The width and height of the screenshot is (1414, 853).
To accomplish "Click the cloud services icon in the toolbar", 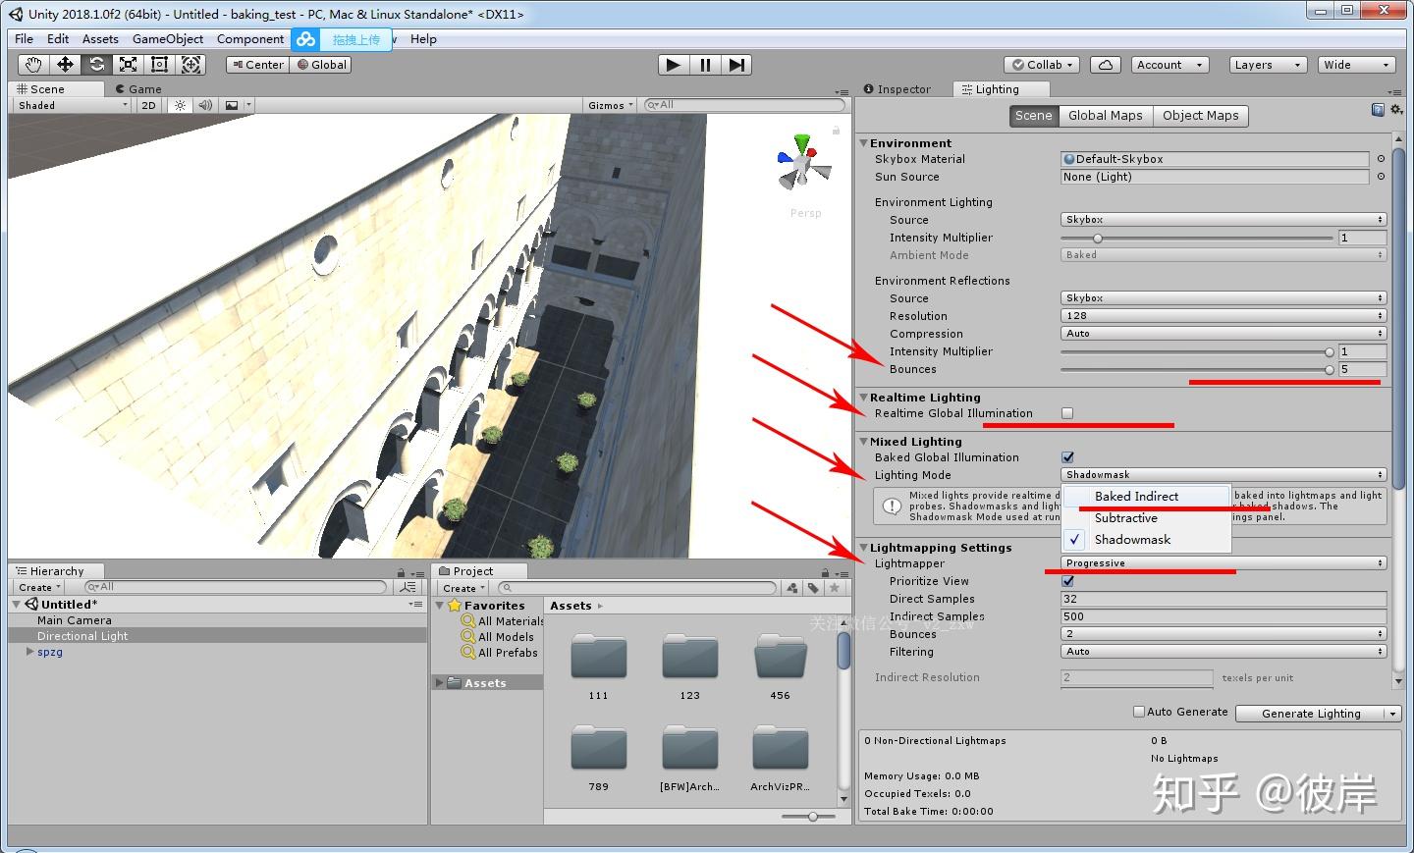I will [x=1106, y=65].
